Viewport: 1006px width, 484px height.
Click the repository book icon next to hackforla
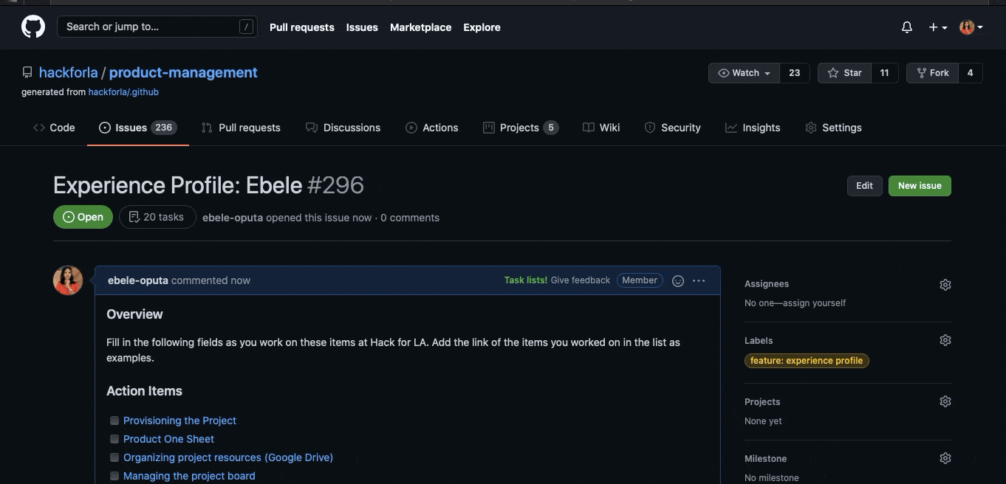(x=27, y=72)
